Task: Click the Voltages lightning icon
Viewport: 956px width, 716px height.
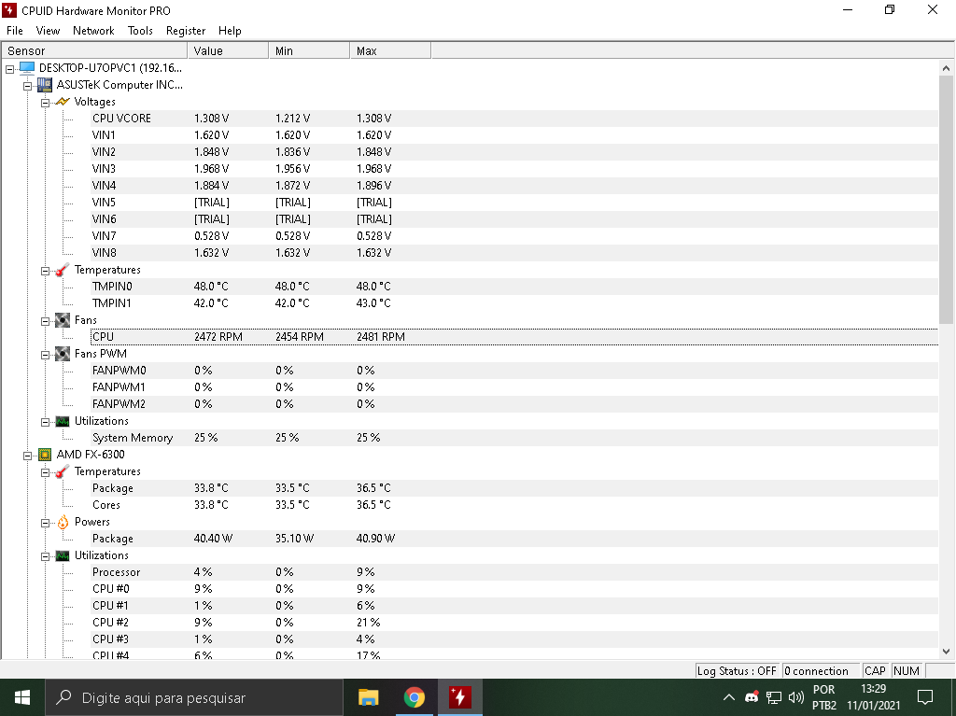Action: coord(63,102)
